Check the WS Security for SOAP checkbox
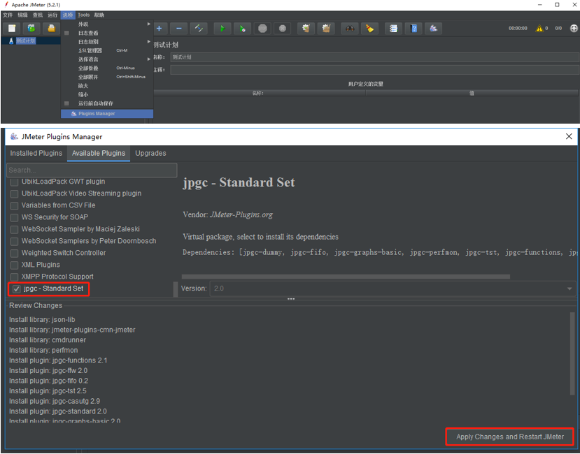Viewport: 580px width, 454px height. tap(15, 217)
